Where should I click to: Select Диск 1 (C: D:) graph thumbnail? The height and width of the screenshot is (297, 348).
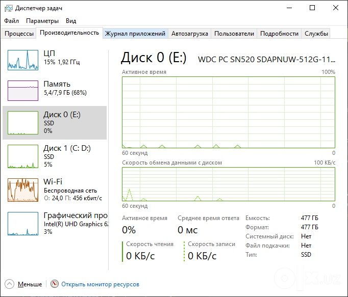click(23, 156)
